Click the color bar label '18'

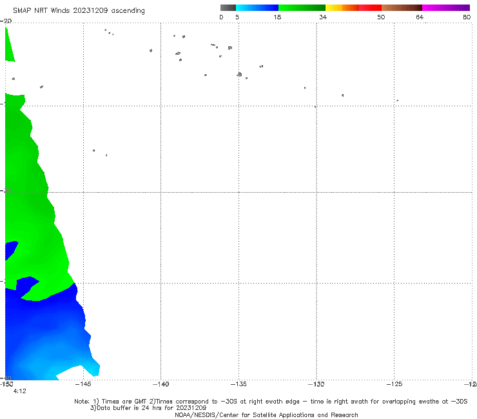[277, 17]
